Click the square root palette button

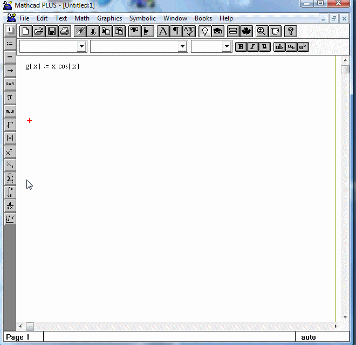click(x=10, y=125)
